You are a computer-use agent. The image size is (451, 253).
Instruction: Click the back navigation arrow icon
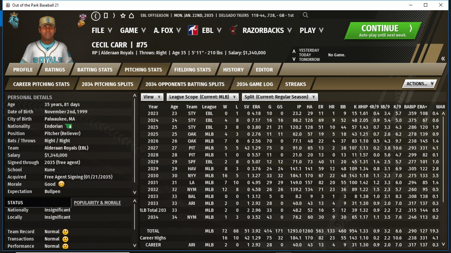pyautogui.click(x=95, y=16)
